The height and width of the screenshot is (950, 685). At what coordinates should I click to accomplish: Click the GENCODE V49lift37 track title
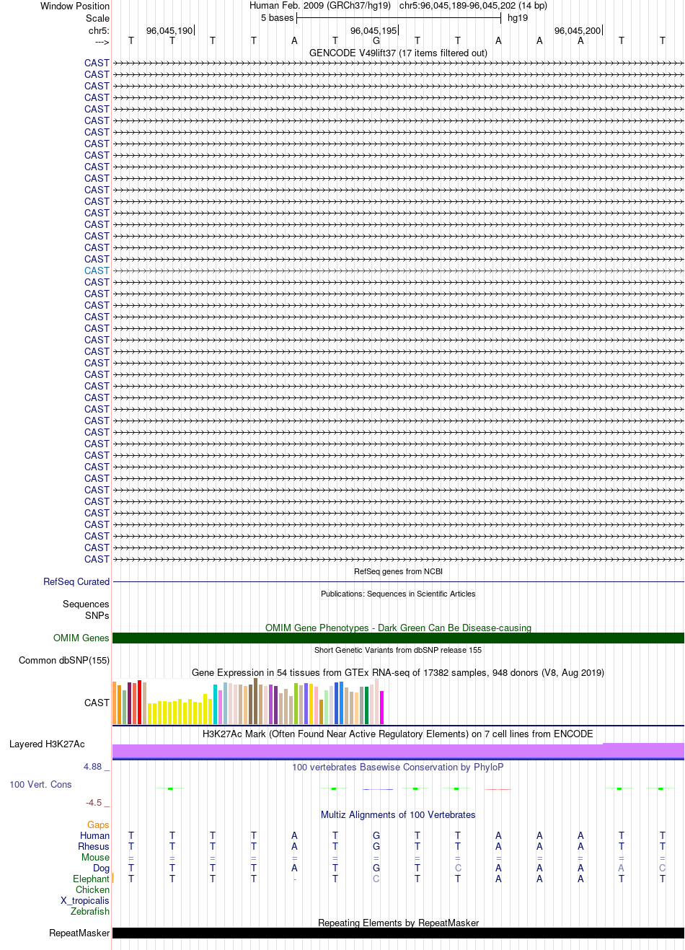click(x=398, y=53)
